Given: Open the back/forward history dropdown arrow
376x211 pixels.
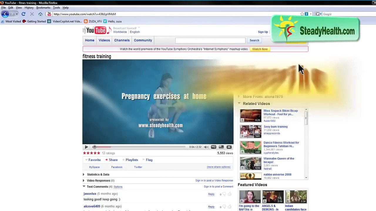Looking at the screenshot, I should pos(17,14).
